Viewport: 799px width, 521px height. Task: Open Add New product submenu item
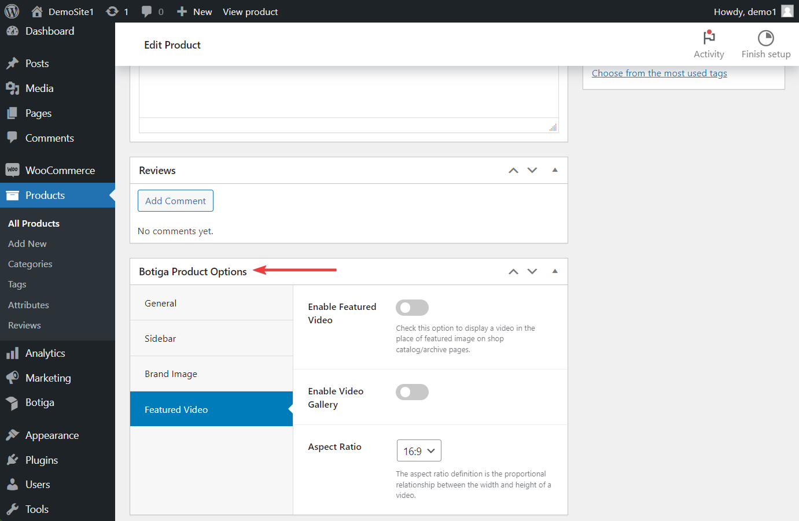coord(27,243)
